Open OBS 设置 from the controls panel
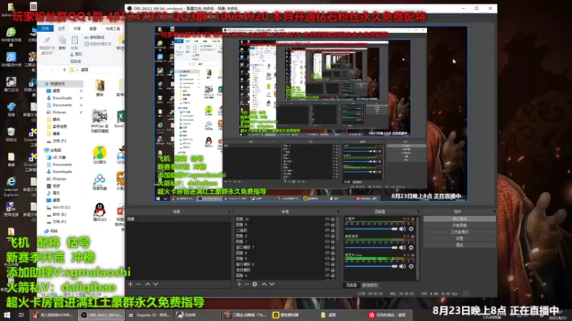 pos(460,238)
